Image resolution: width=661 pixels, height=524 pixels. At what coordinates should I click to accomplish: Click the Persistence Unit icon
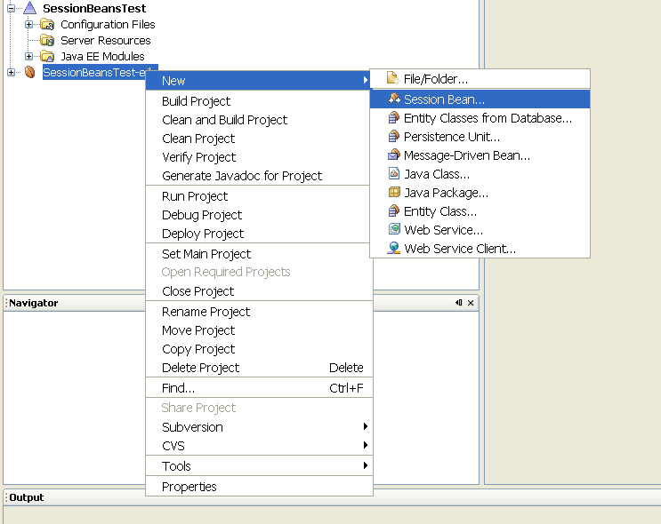point(394,137)
